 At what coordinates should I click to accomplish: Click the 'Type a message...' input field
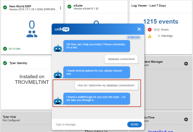coord(90,125)
